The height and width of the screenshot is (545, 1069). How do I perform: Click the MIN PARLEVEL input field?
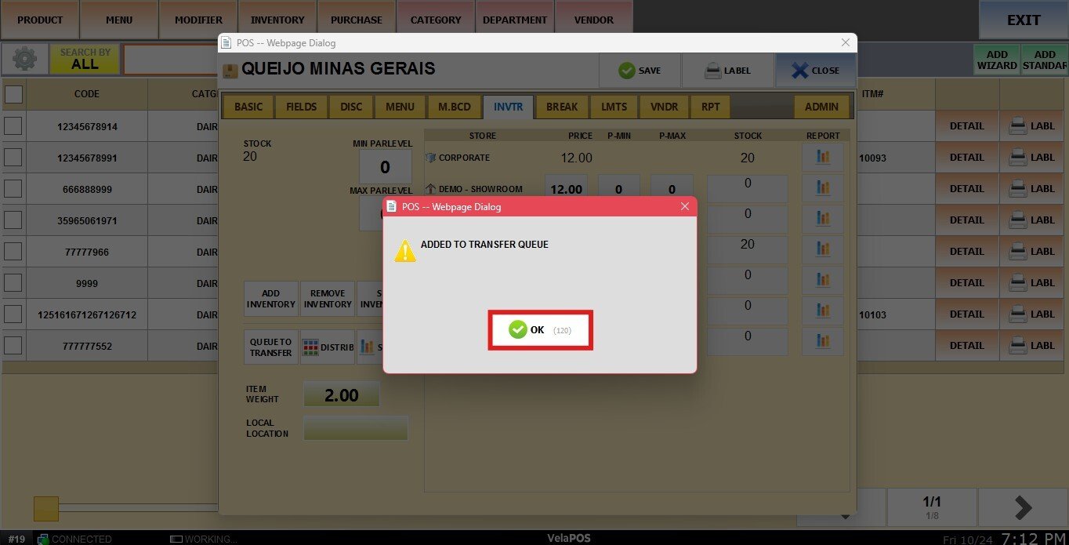point(385,167)
